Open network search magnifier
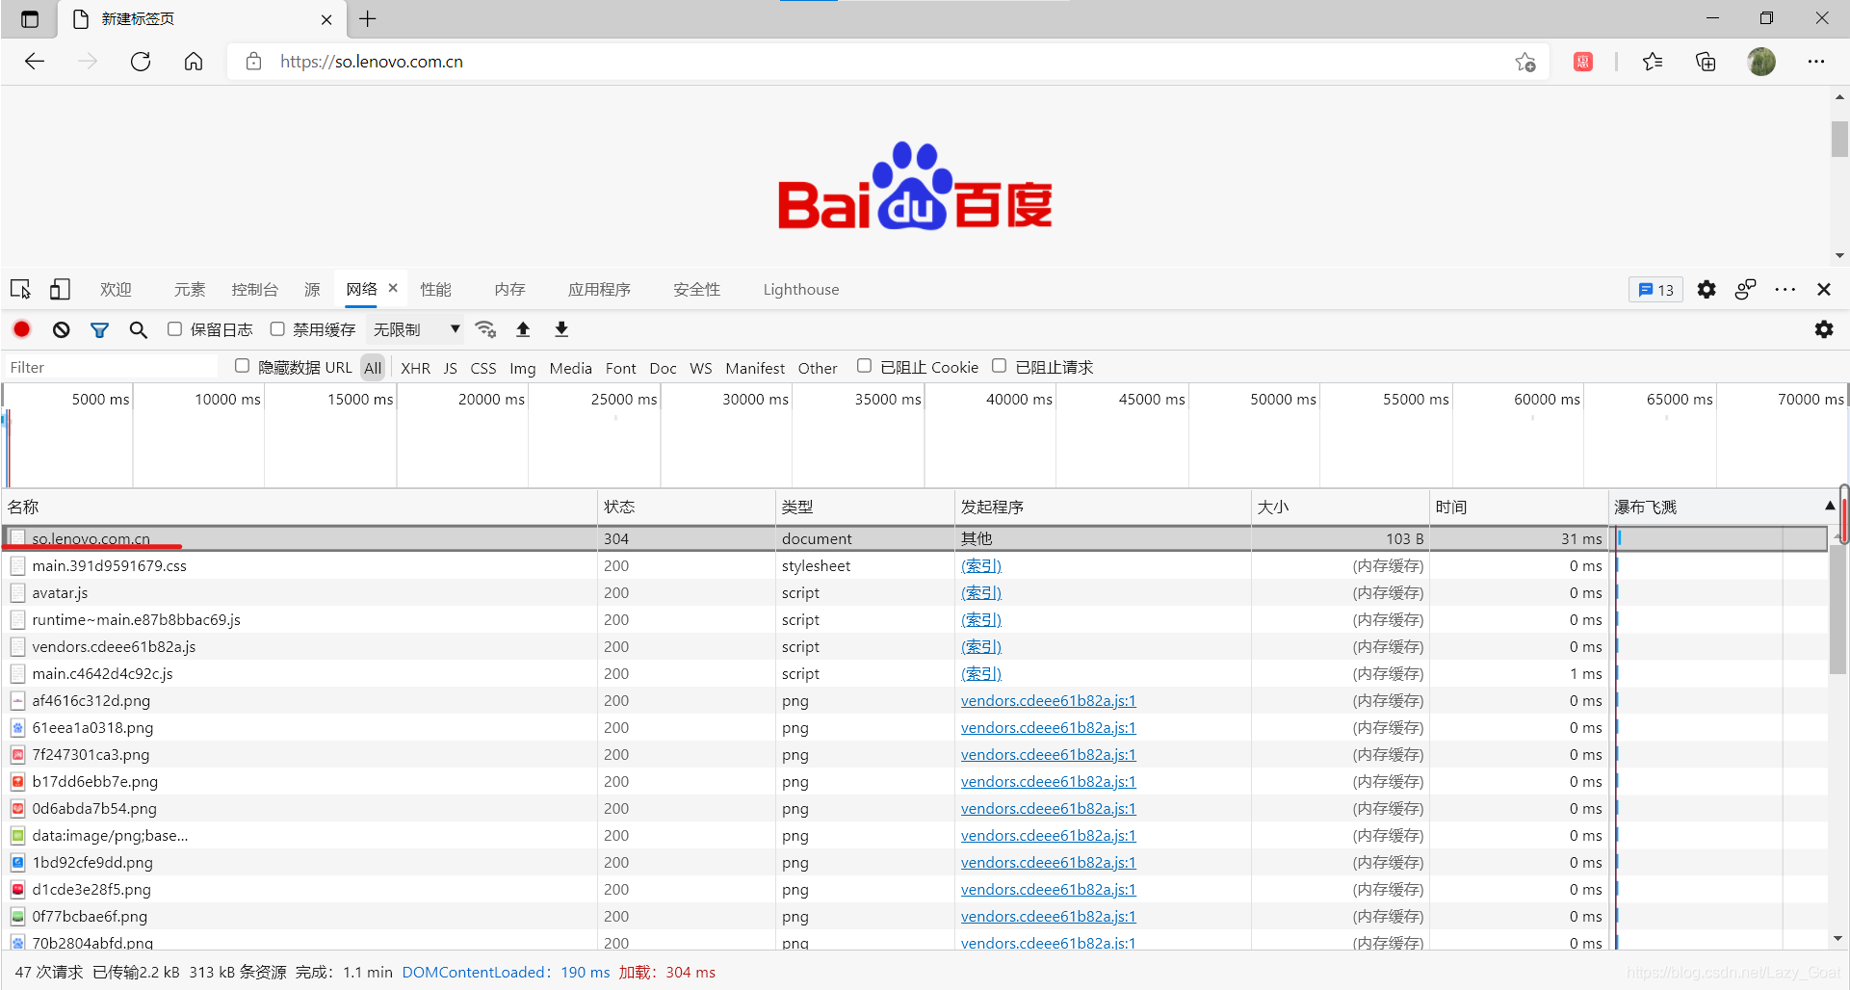This screenshot has width=1850, height=990. click(139, 329)
